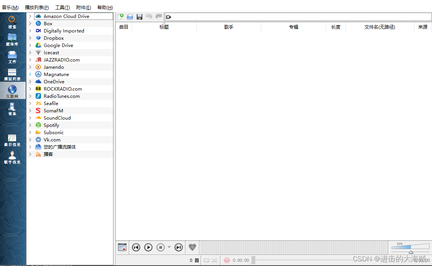432x266 pixels.
Task: Sort by the 来源 column header
Action: (423, 27)
